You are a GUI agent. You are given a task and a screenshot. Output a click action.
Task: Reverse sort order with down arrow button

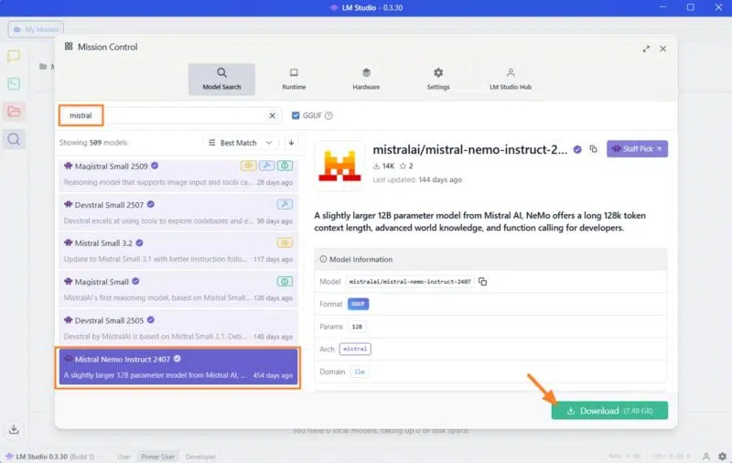coord(291,143)
